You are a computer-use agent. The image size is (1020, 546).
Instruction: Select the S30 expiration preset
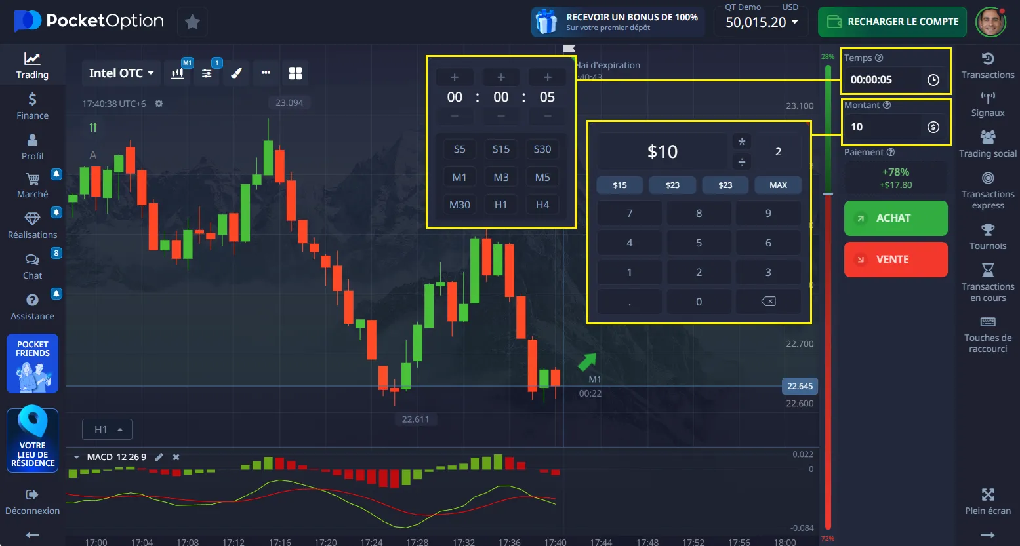coord(542,149)
